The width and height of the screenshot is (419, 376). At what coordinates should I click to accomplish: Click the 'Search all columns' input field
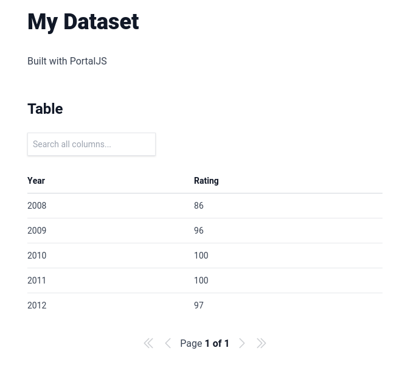point(91,144)
